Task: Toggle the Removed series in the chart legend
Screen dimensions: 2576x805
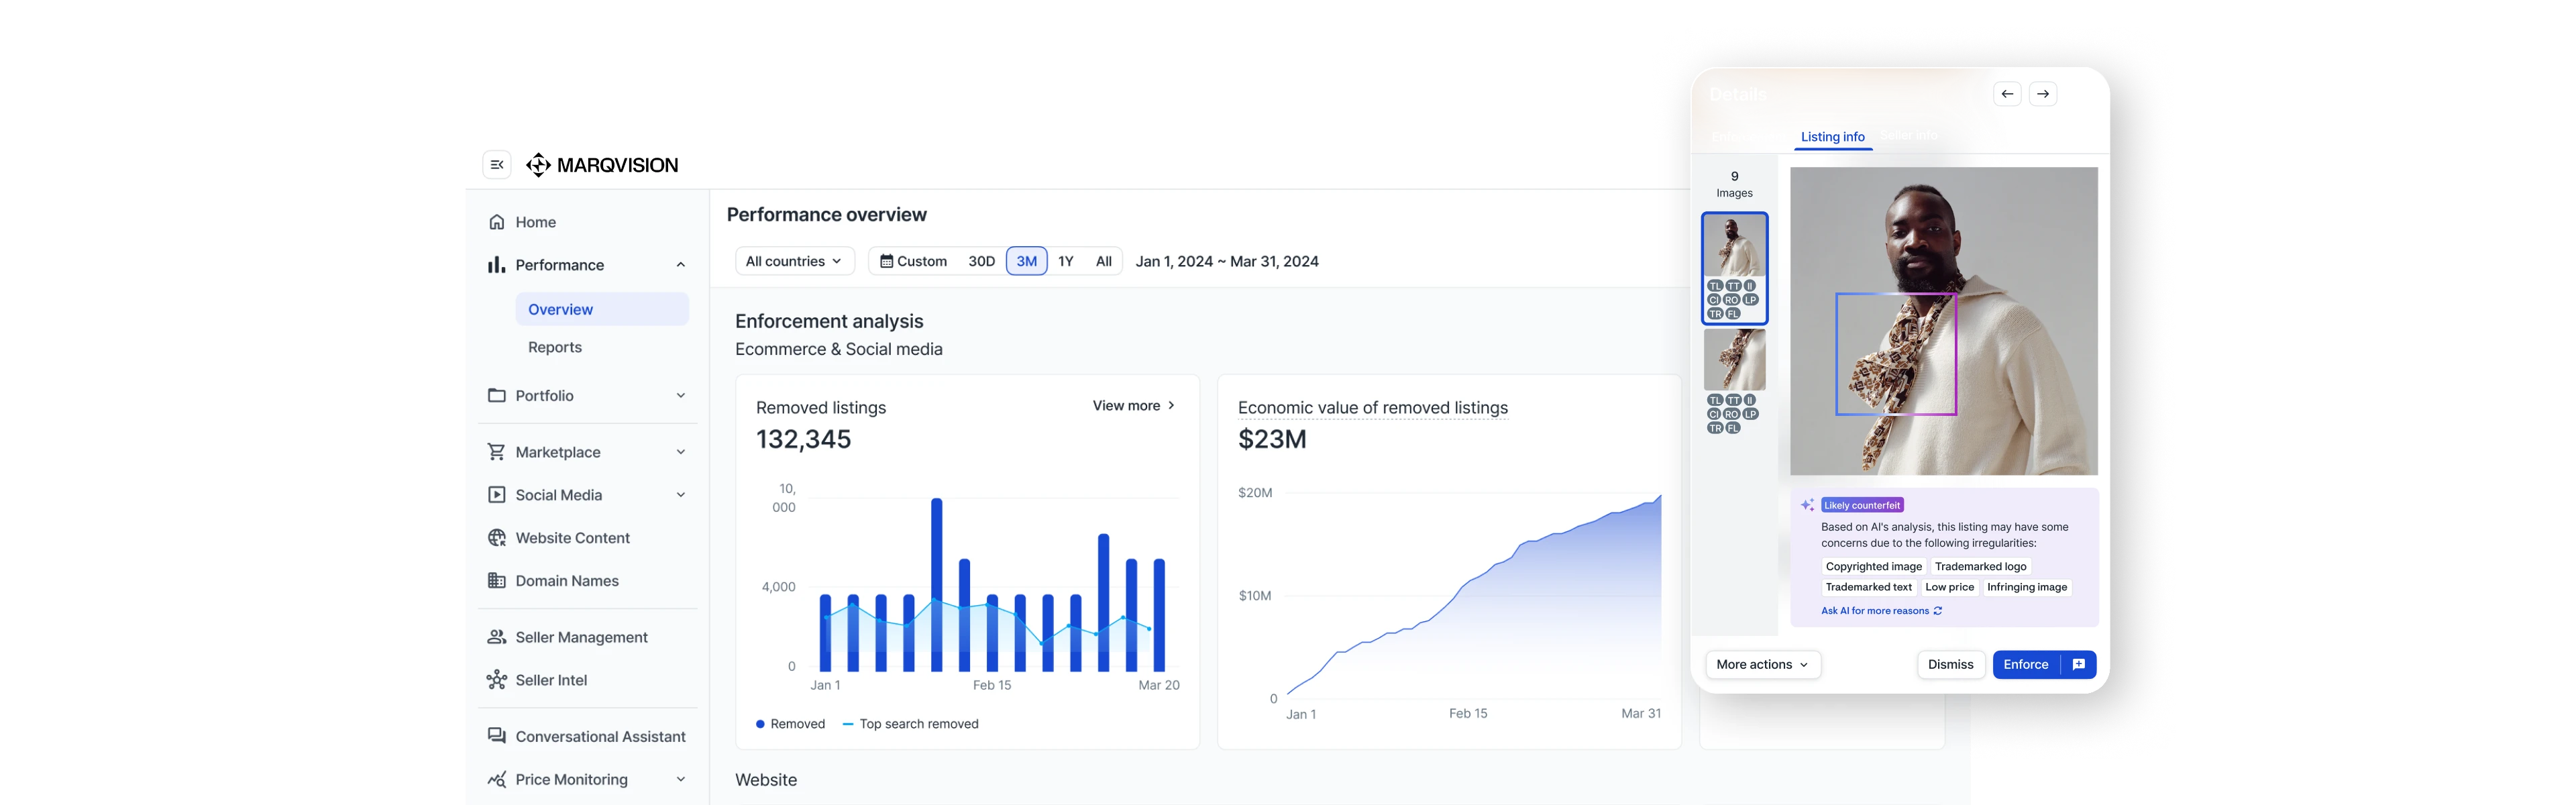Action: [x=790, y=723]
